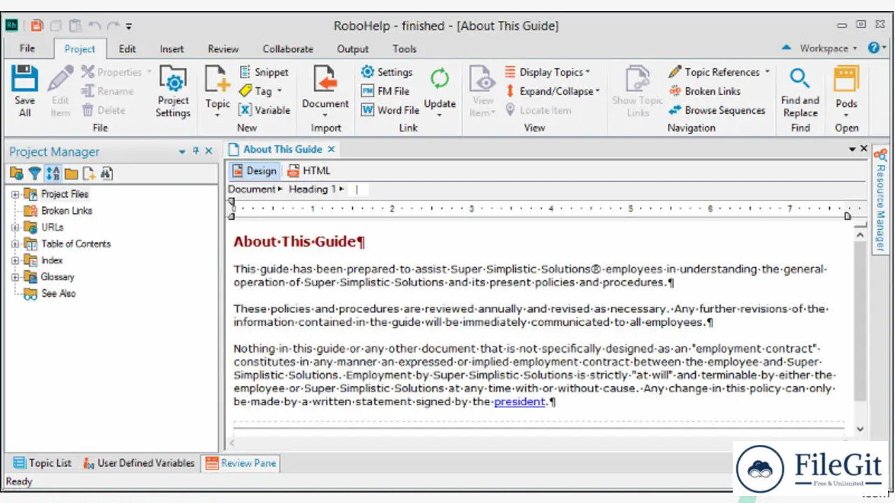Image resolution: width=895 pixels, height=503 pixels.
Task: Open the Topic List pod tab
Action: coord(43,462)
